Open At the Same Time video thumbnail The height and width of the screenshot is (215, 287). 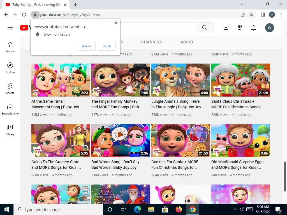click(61, 80)
